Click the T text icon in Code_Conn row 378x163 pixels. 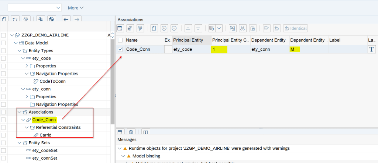pyautogui.click(x=371, y=49)
